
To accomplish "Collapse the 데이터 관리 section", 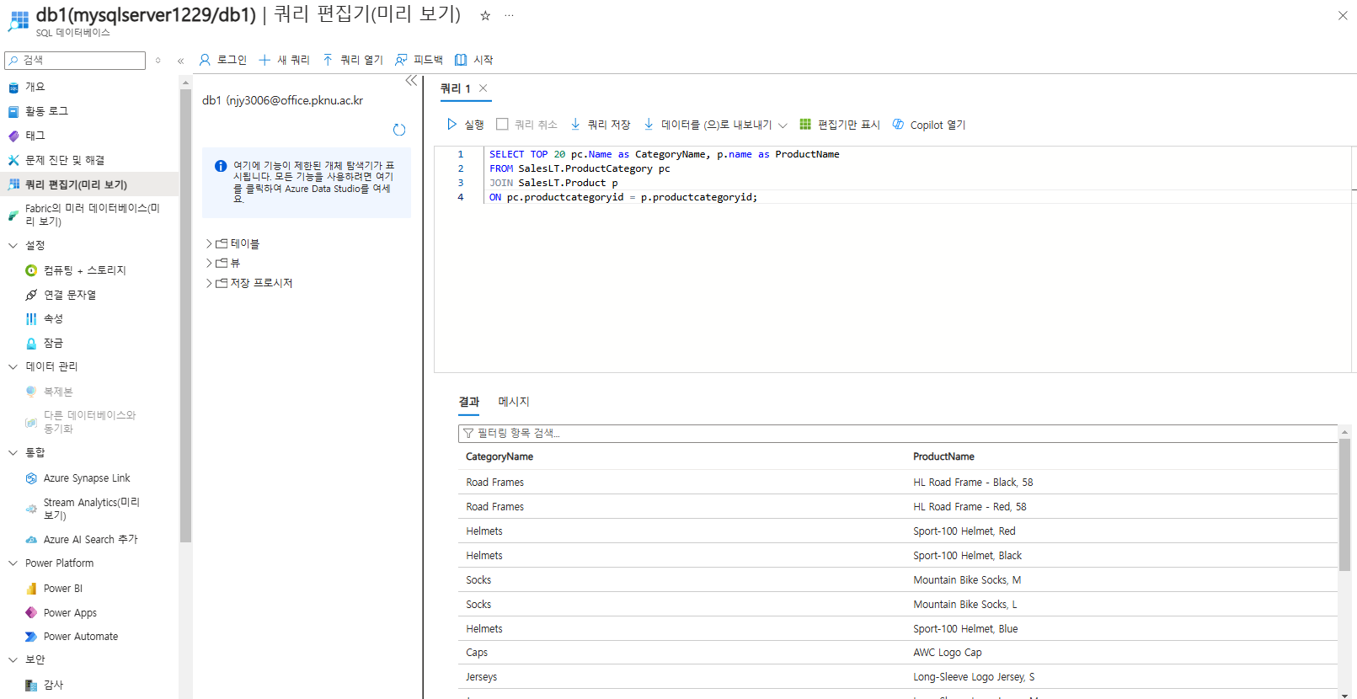I will click(x=13, y=366).
